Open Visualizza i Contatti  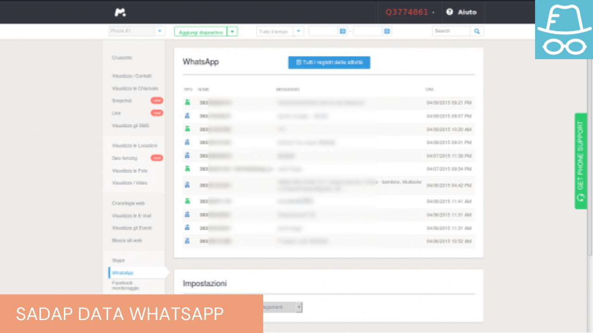coord(132,76)
